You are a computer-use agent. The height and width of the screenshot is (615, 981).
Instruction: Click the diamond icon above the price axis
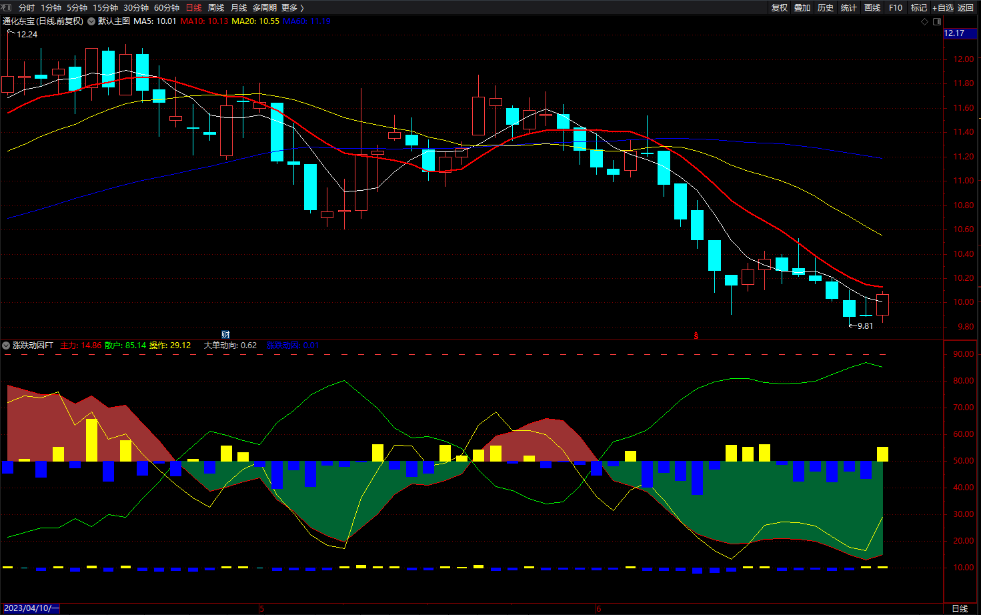tap(924, 21)
